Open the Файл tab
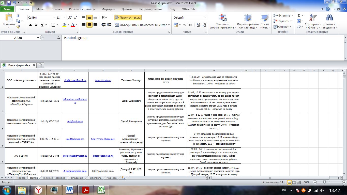Viewport: 347px width, 195px height. 7,9
